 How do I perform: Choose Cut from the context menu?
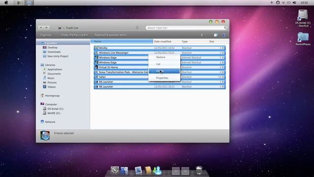tap(164, 64)
